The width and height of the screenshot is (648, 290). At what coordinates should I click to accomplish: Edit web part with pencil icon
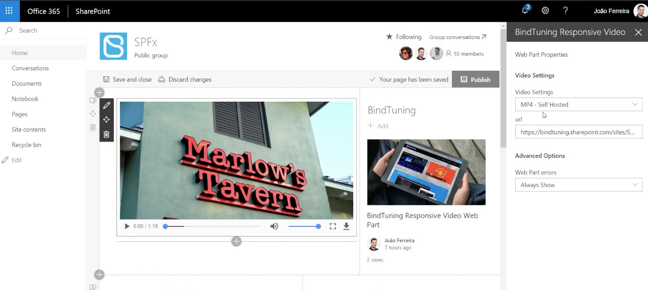coord(107,105)
